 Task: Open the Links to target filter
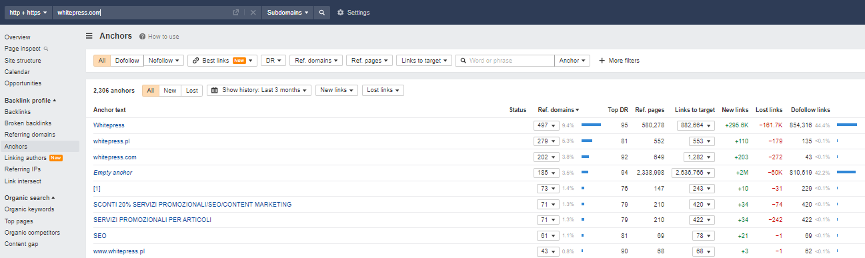(x=425, y=61)
